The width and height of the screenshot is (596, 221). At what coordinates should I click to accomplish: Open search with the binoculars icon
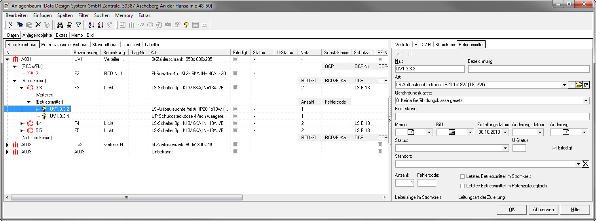tap(60, 25)
